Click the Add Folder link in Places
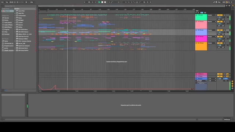The image size is (235, 132). click(x=9, y=51)
